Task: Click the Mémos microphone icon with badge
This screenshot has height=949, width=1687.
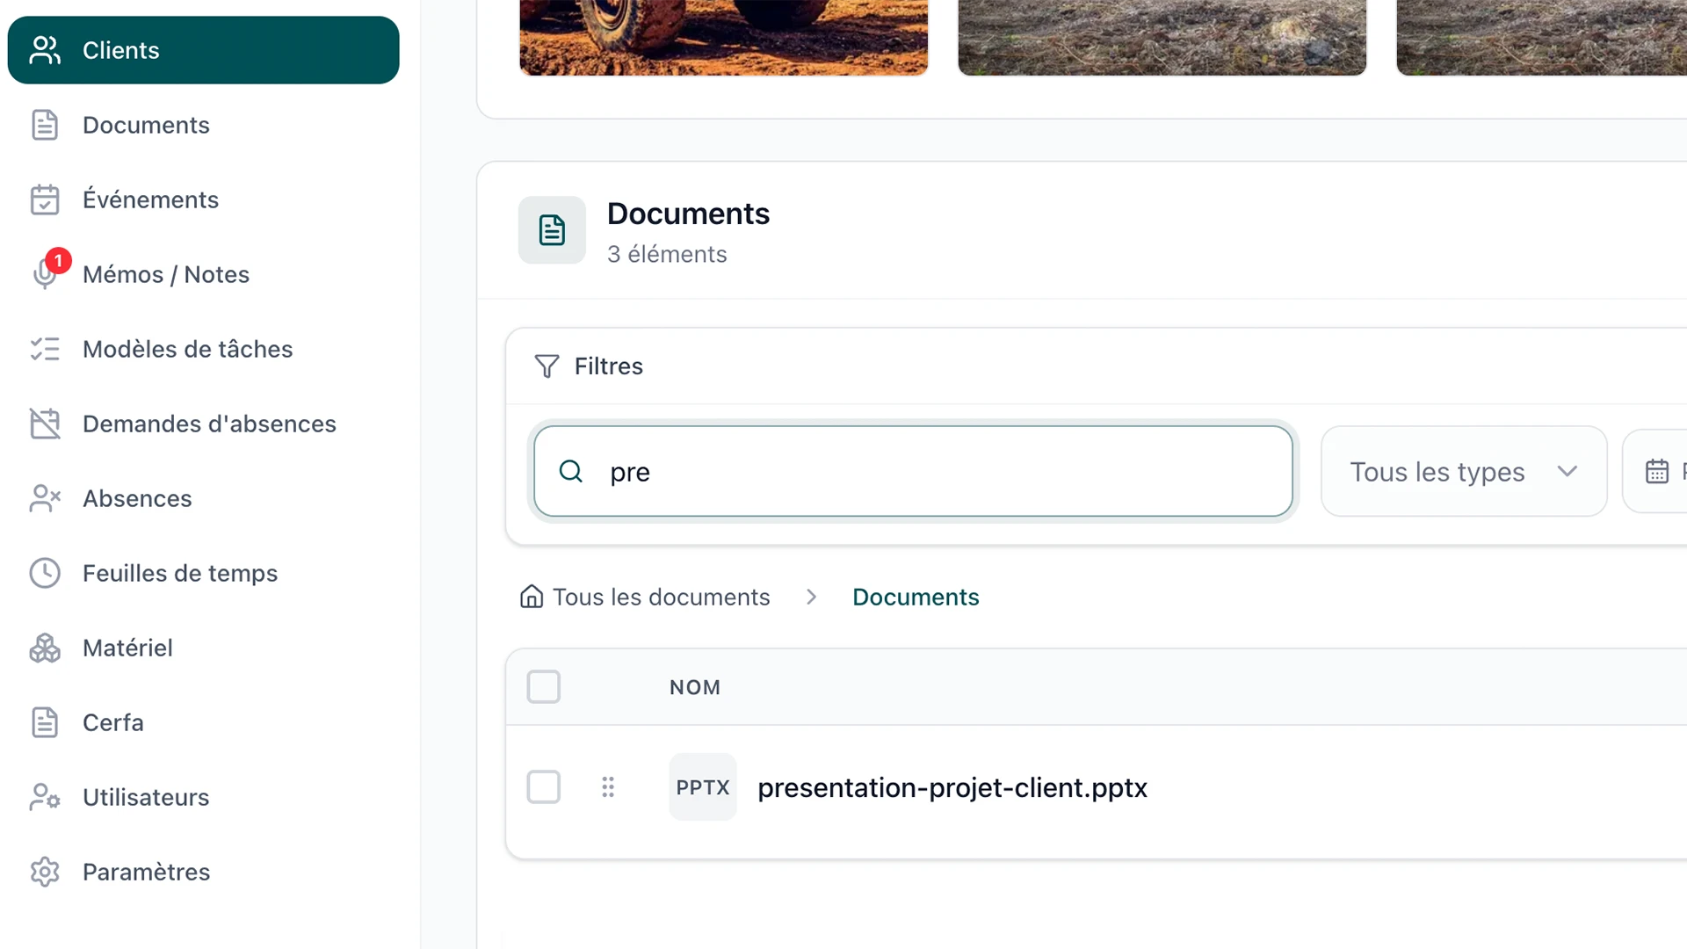Action: pyautogui.click(x=45, y=272)
